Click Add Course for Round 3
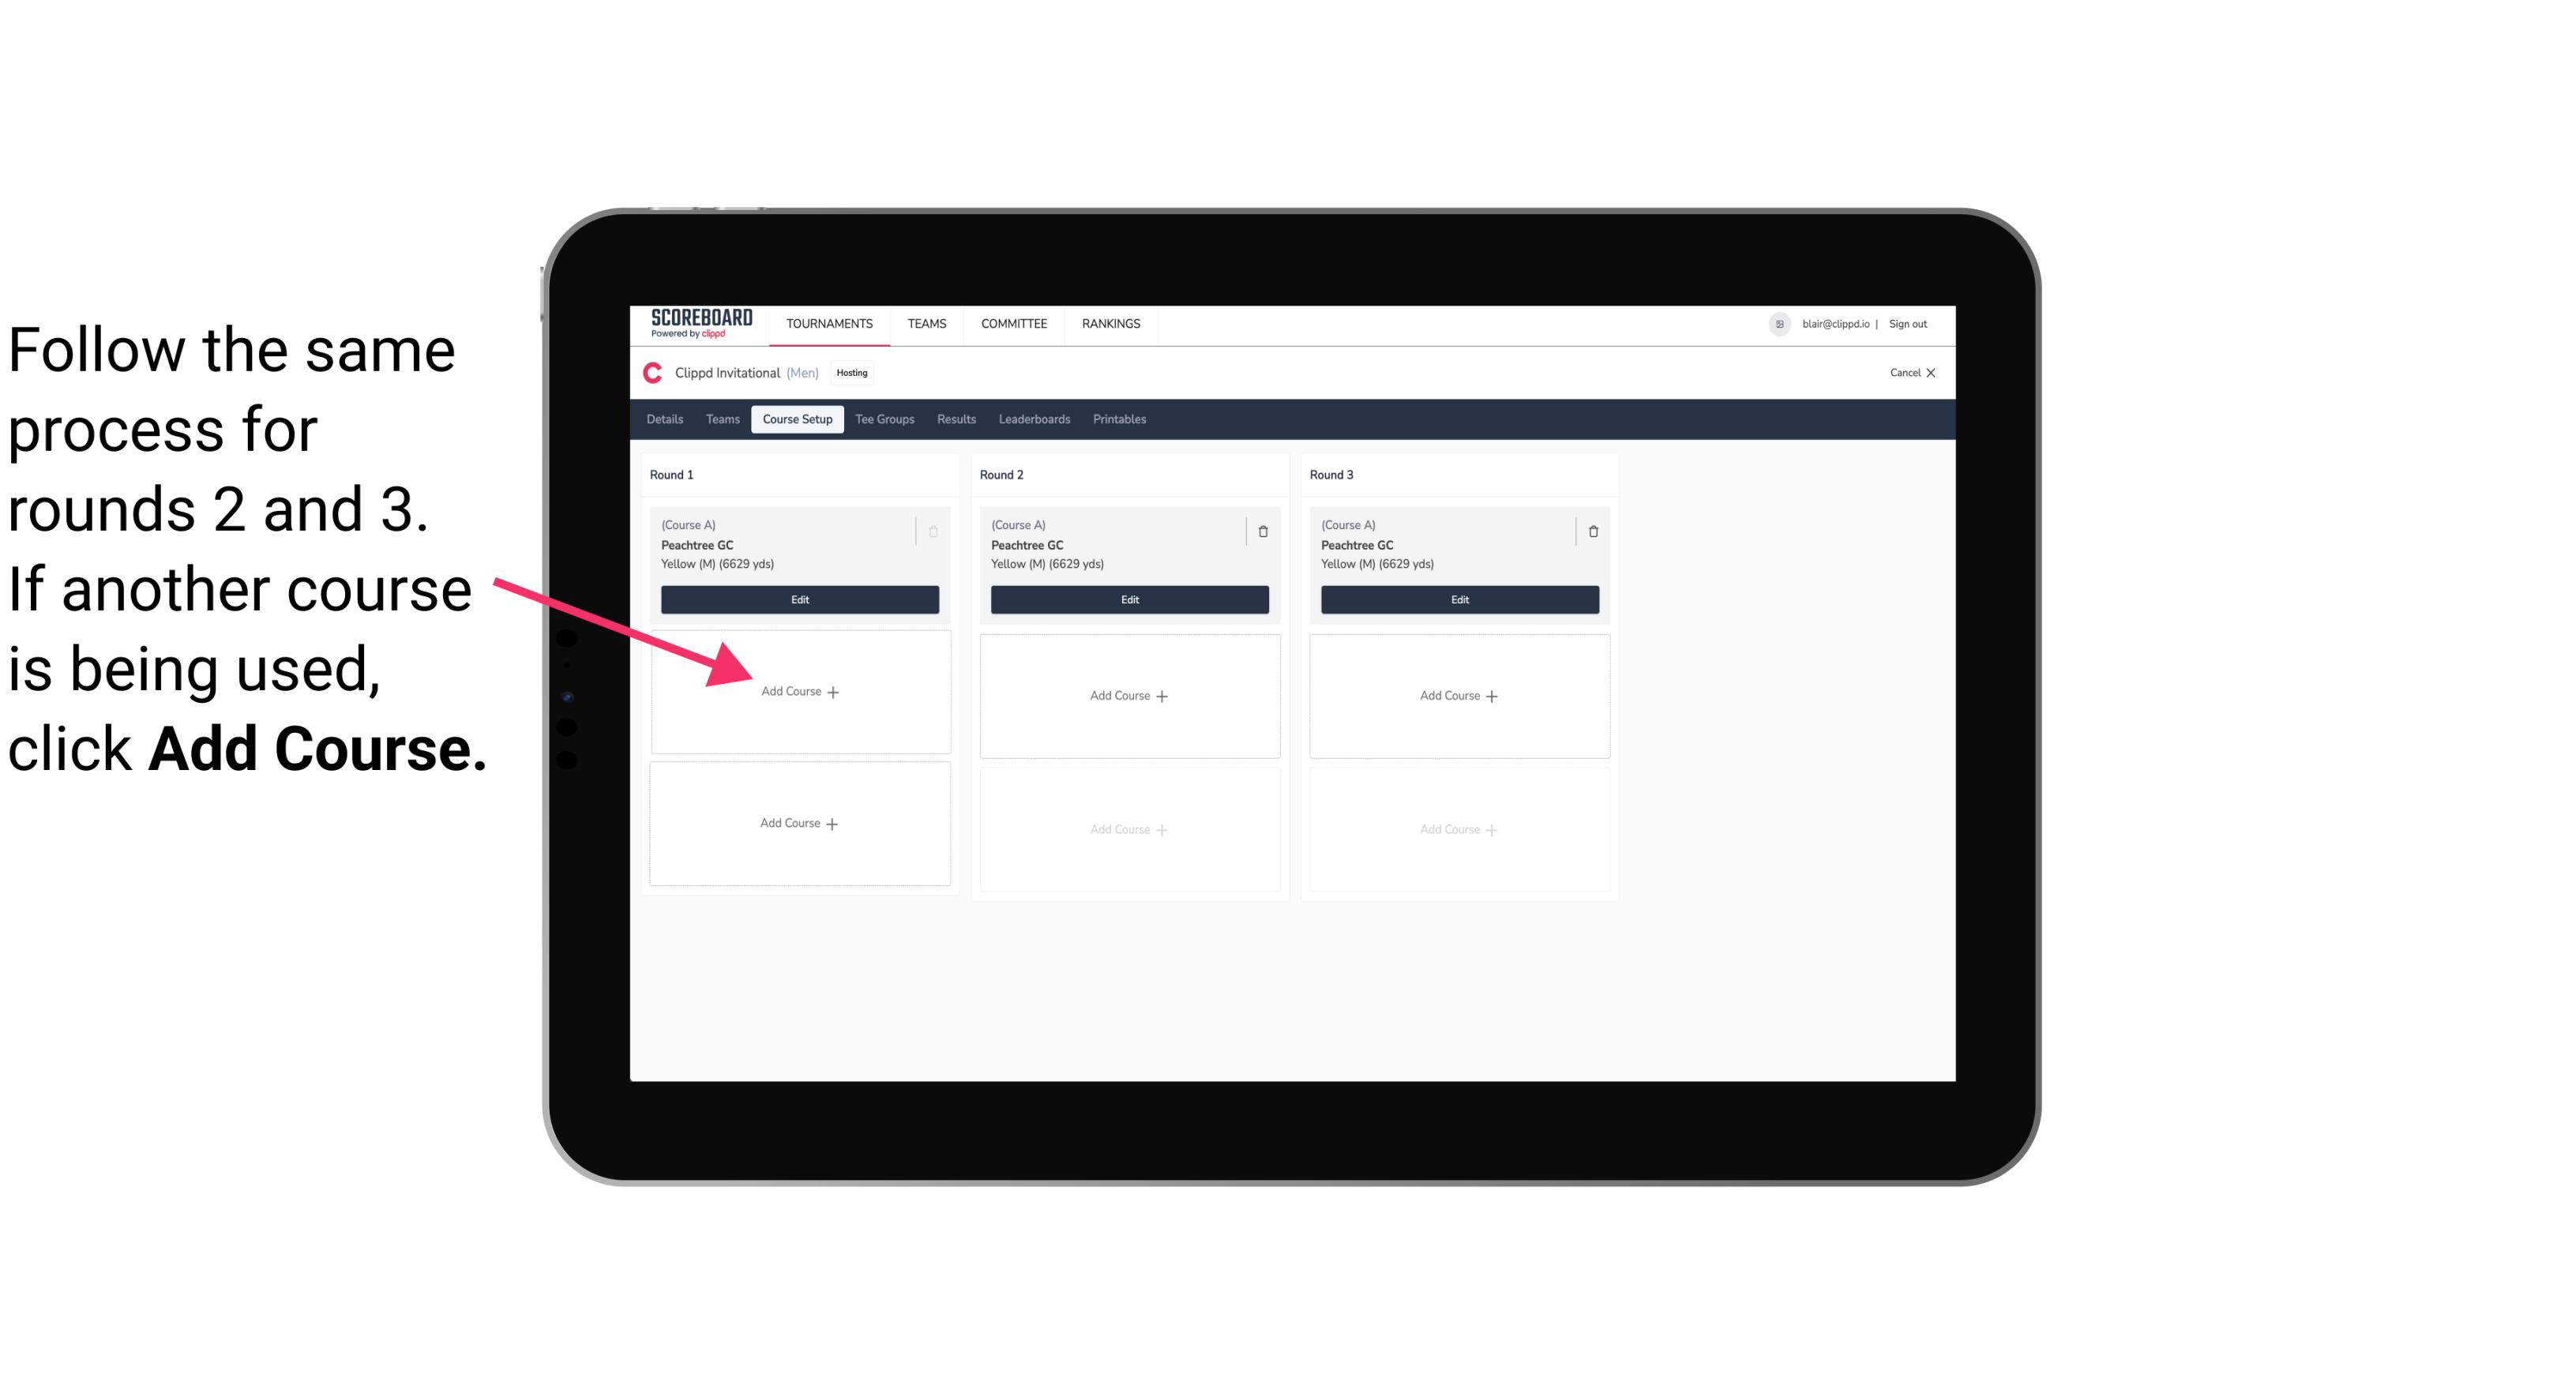Screen dimensions: 2576x1386 (1457, 695)
